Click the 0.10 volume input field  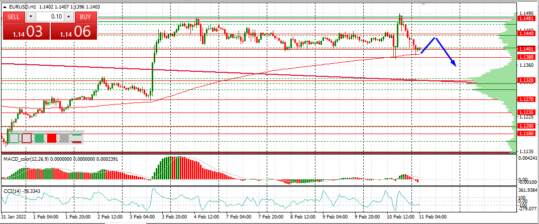(x=50, y=17)
